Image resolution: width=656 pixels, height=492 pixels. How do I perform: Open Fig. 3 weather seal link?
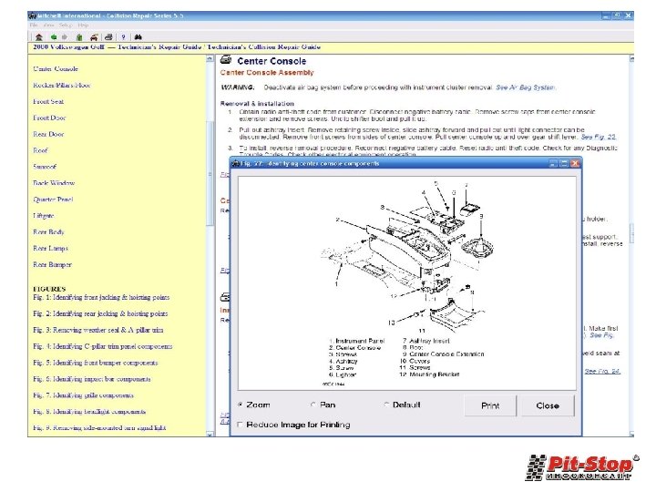pyautogui.click(x=98, y=330)
